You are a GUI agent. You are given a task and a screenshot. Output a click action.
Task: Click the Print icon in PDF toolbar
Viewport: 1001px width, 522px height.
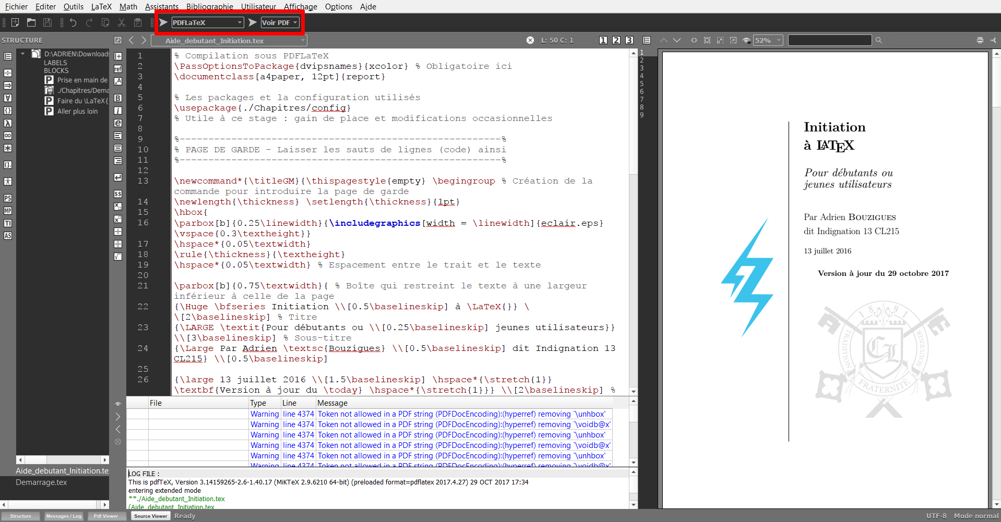coord(980,40)
